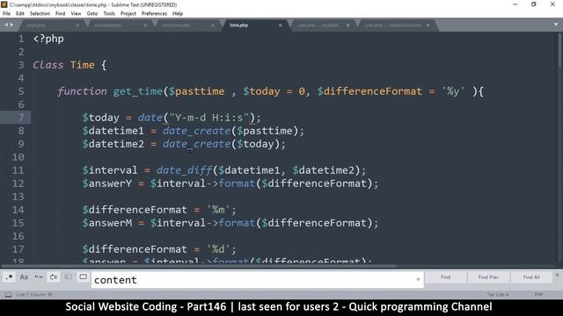The height and width of the screenshot is (316, 563).
Task: Open the Find menu
Action: (61, 14)
